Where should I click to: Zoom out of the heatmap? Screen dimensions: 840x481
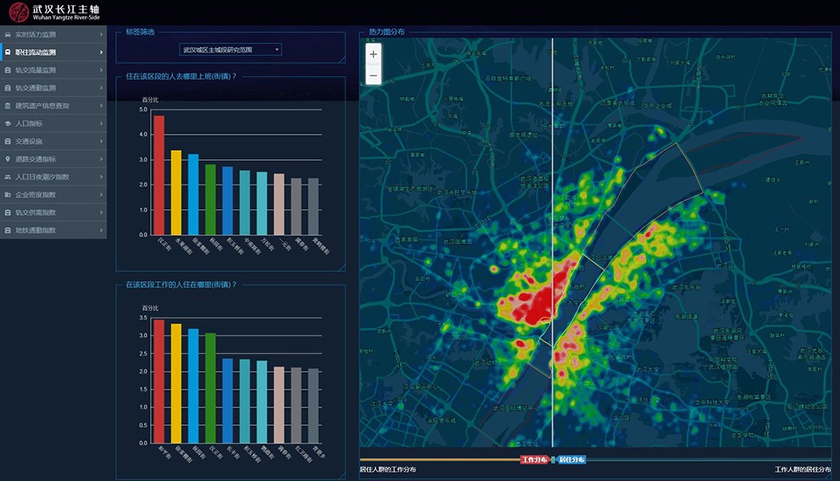click(x=374, y=75)
